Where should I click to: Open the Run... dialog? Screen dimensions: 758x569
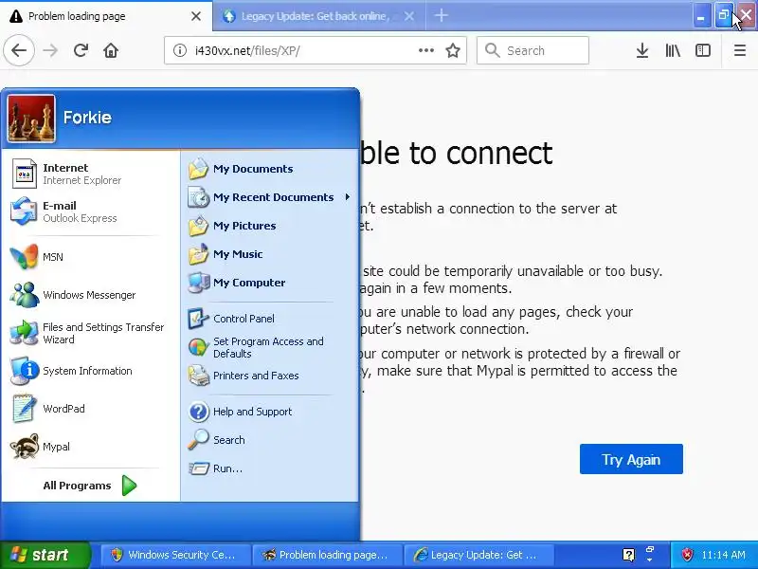pyautogui.click(x=270, y=468)
